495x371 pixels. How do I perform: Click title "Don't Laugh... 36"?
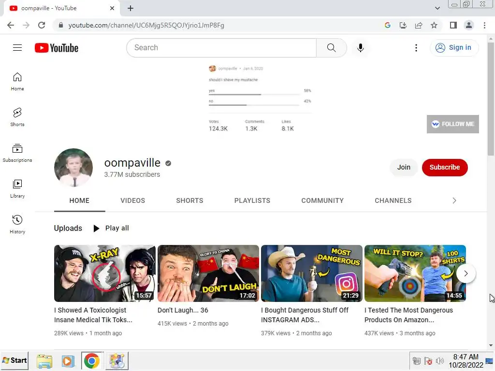(x=183, y=310)
